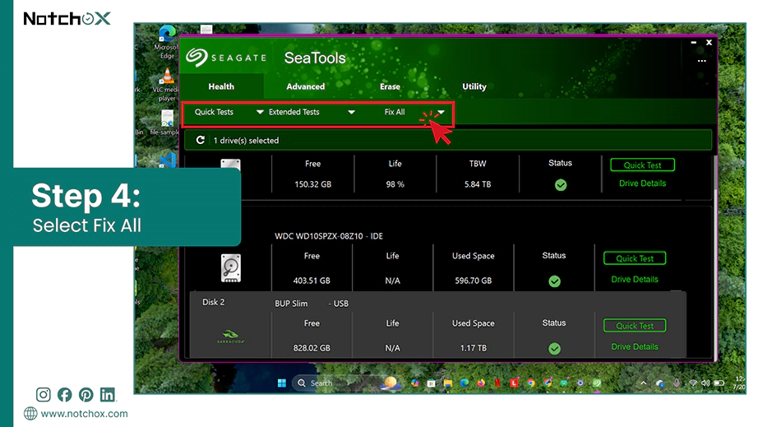Viewport: 758px width, 427px height.
Task: Click the taskbar clock and date
Action: coord(740,383)
